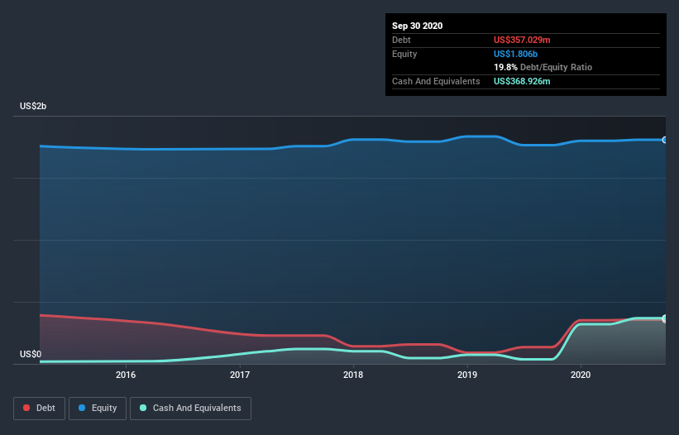Click the 2017 x-axis label
This screenshot has height=435, width=679.
pyautogui.click(x=240, y=375)
